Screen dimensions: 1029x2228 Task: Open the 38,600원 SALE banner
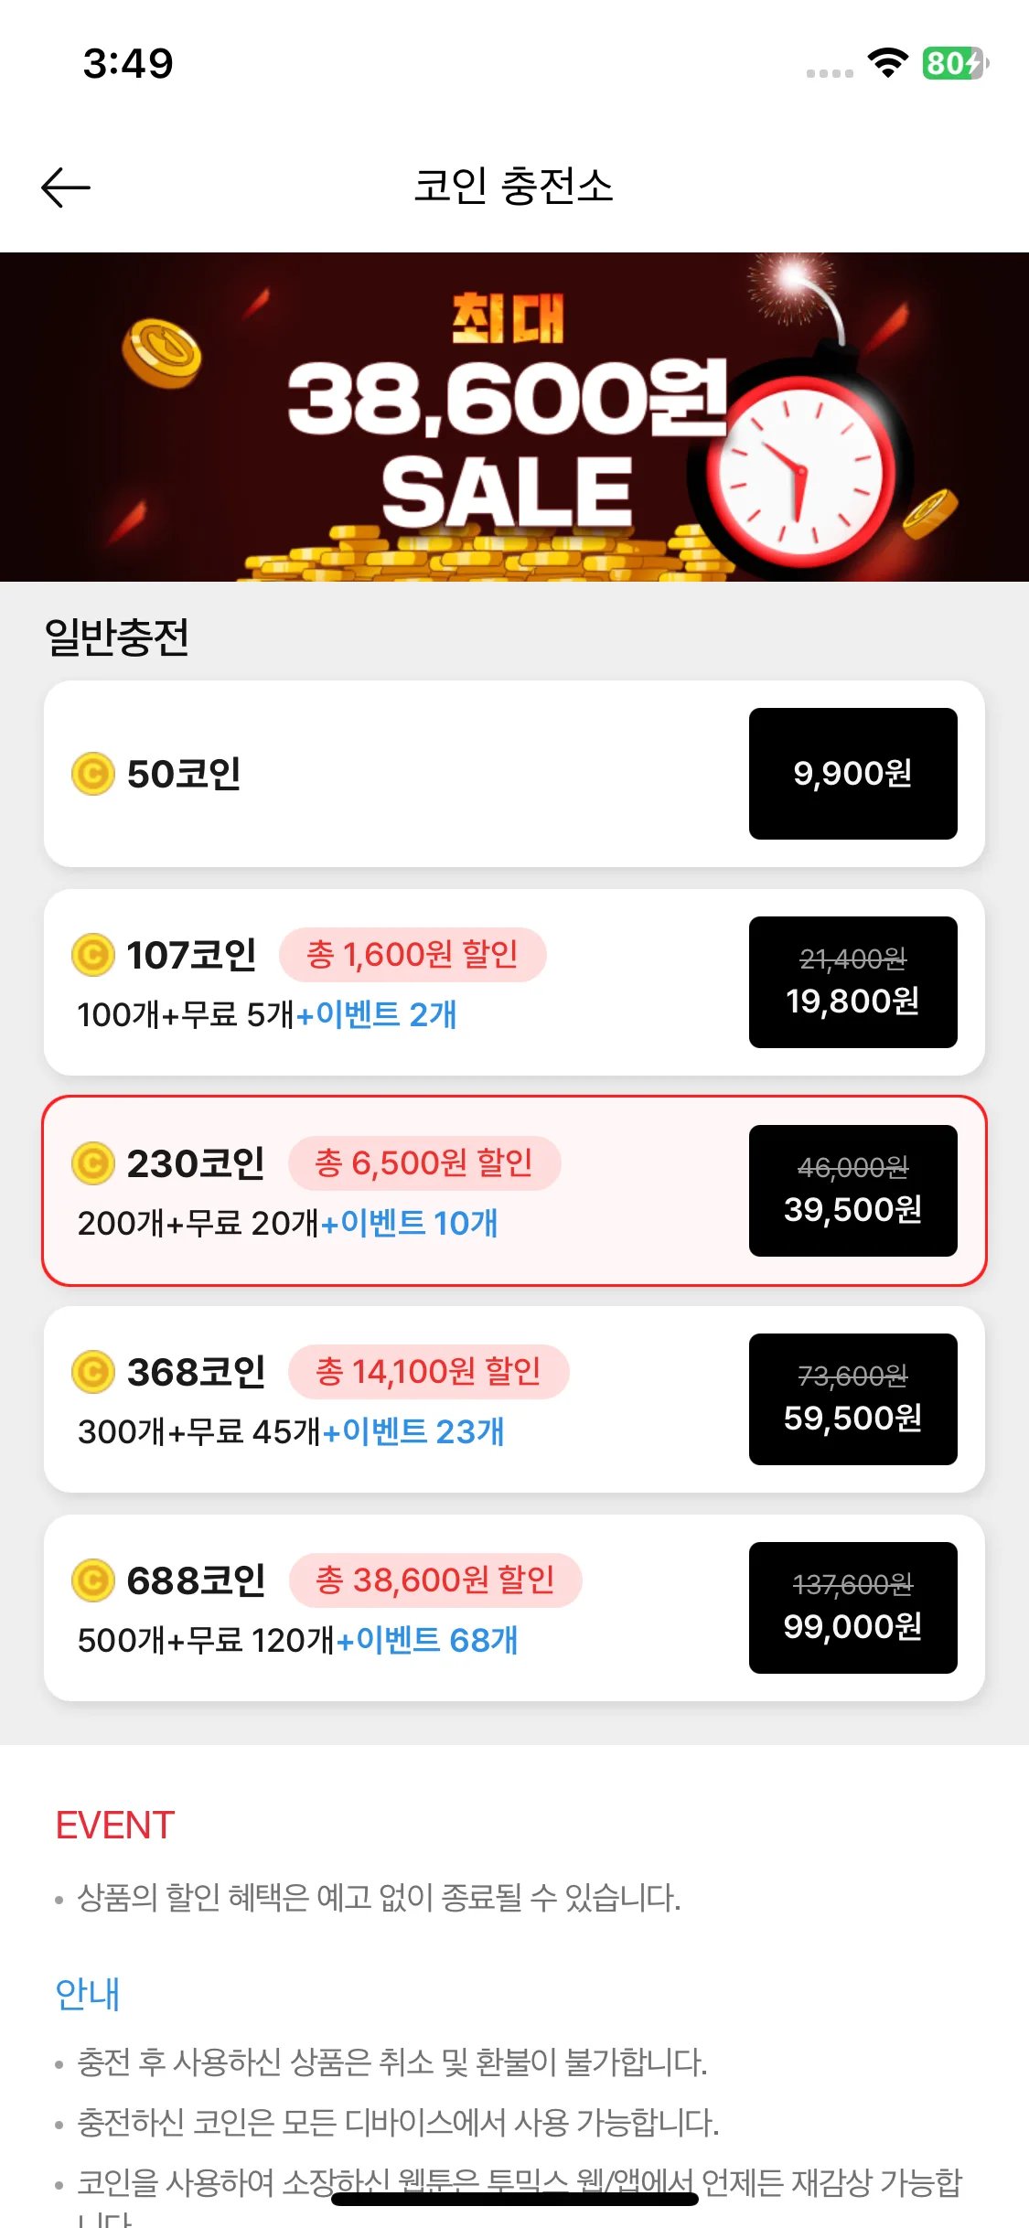514,417
